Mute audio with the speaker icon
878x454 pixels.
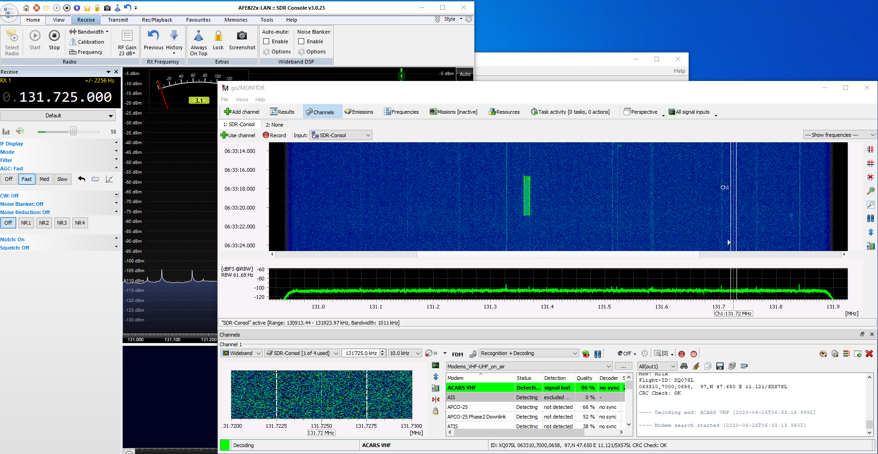coord(20,131)
